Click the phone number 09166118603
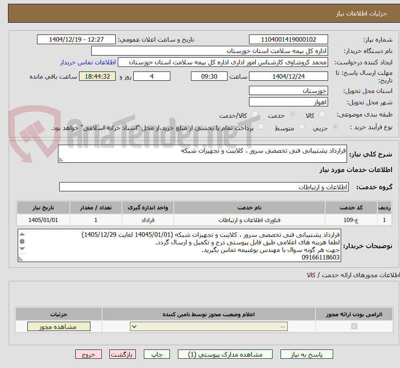 [x=321, y=257]
